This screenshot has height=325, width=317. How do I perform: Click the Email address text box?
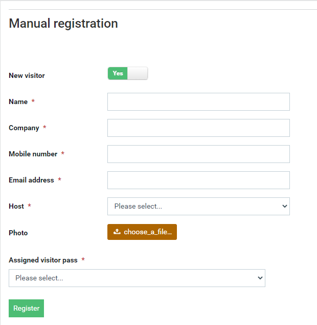(x=198, y=180)
